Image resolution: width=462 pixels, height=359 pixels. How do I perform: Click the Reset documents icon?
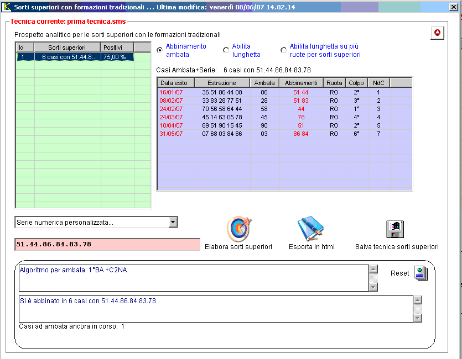(x=421, y=273)
